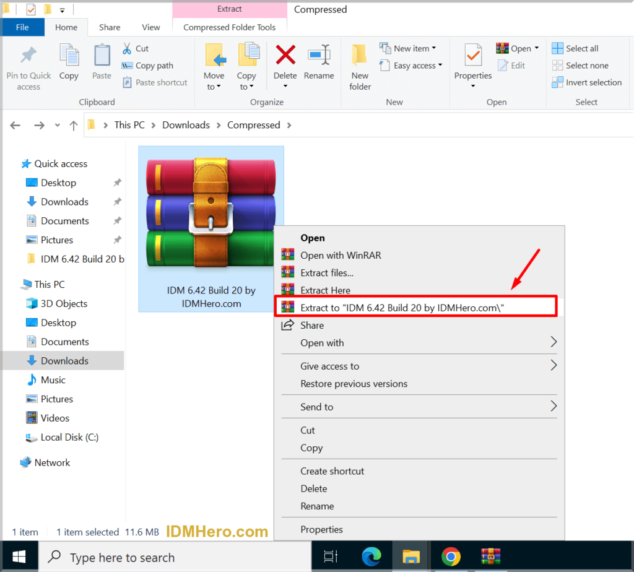
Task: Click the taskbar search box
Action: coord(175,557)
